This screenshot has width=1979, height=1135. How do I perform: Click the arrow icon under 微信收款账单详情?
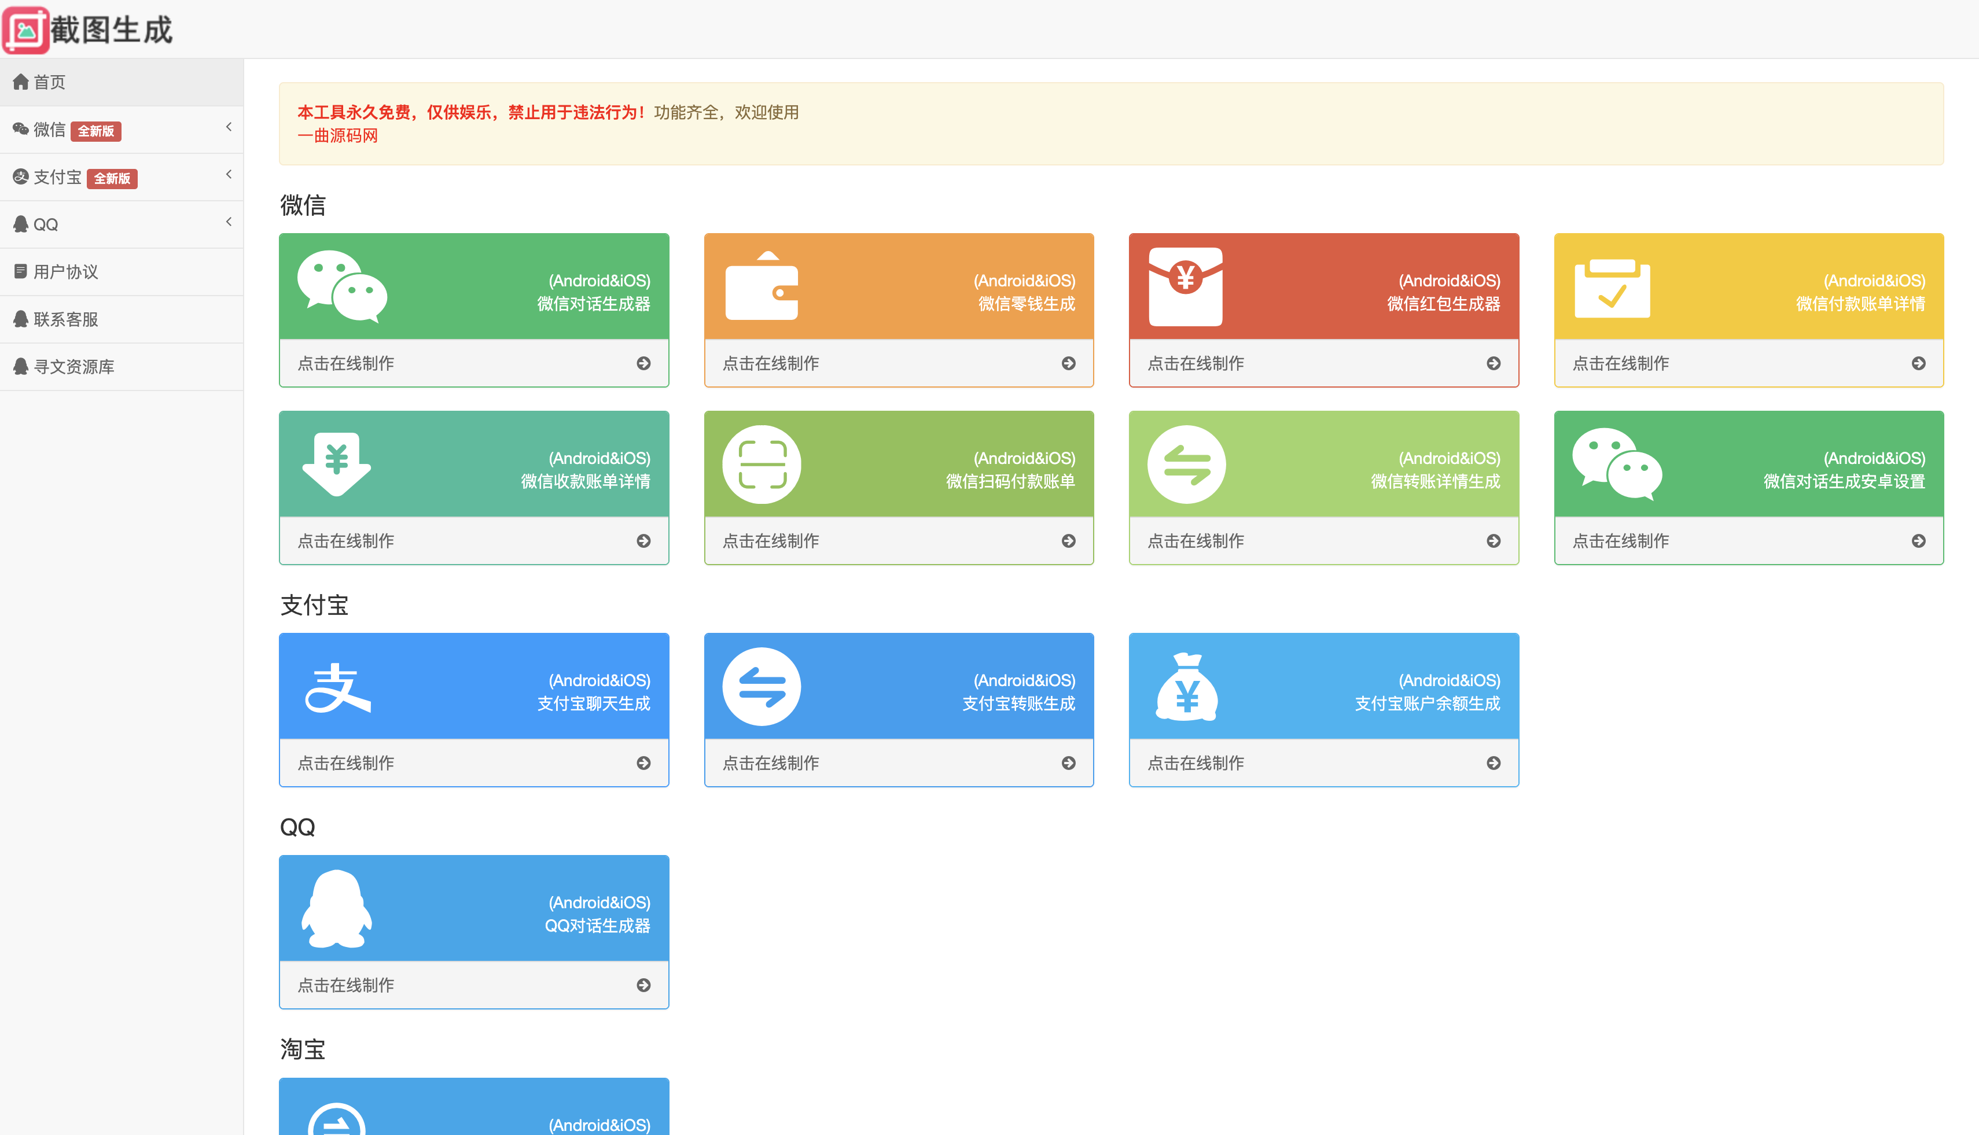(643, 541)
